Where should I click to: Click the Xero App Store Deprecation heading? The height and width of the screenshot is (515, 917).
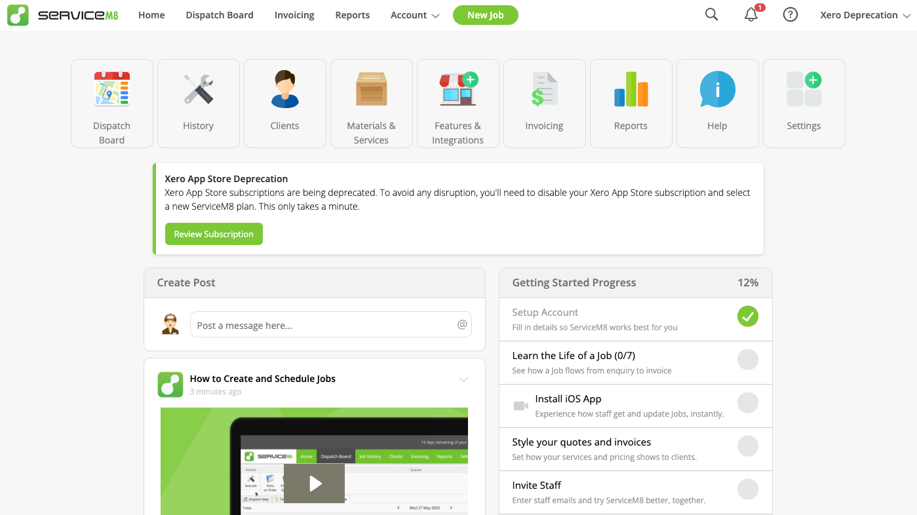pos(226,178)
